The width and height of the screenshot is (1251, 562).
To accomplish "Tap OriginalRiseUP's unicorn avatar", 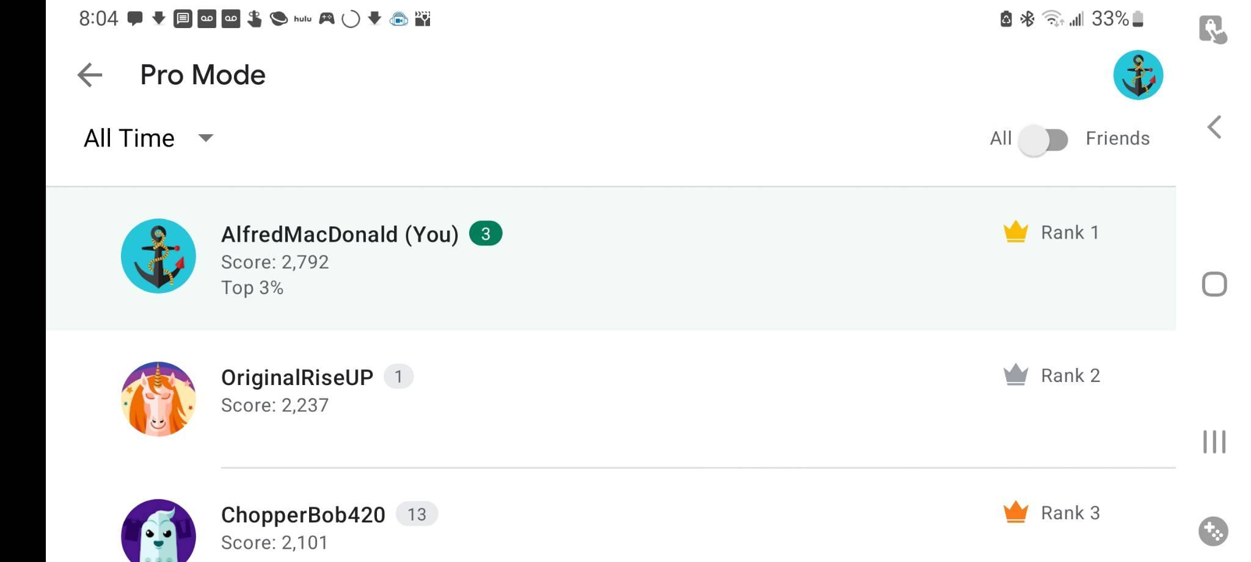I will pyautogui.click(x=158, y=398).
